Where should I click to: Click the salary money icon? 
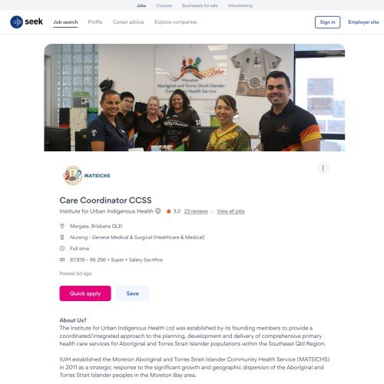[x=62, y=260]
